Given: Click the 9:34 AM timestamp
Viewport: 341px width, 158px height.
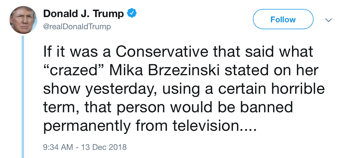Looking at the screenshot, I should 58,147.
